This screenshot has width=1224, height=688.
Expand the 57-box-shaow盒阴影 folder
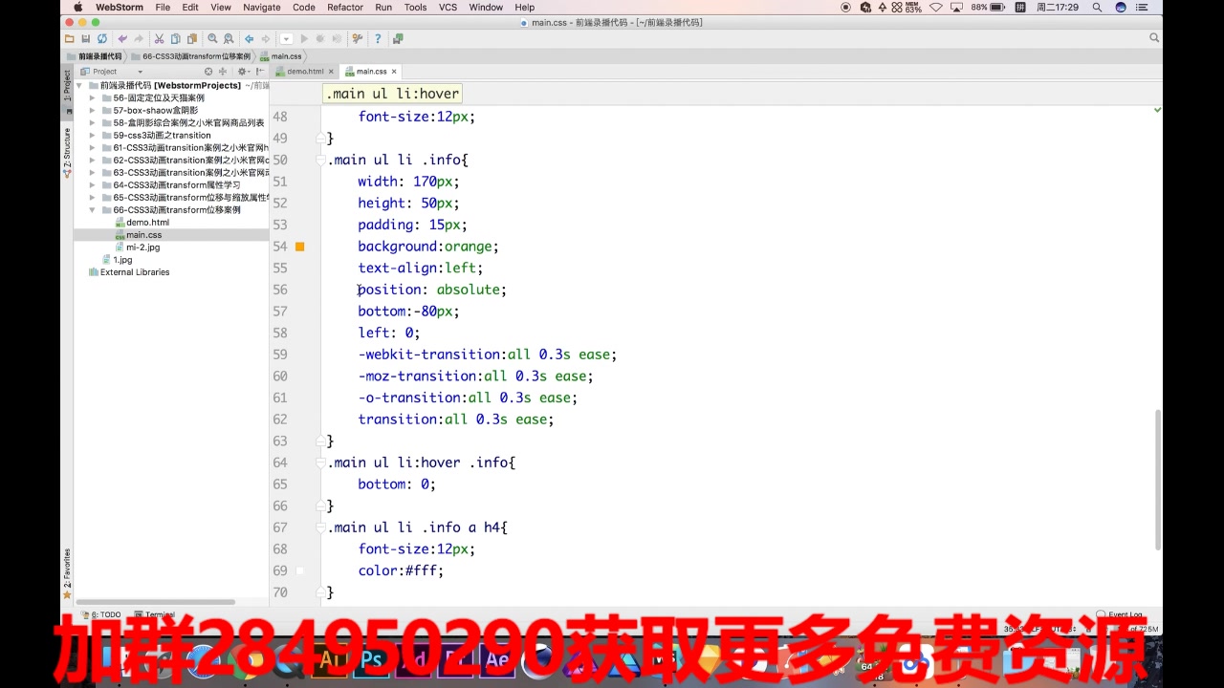pyautogui.click(x=93, y=110)
